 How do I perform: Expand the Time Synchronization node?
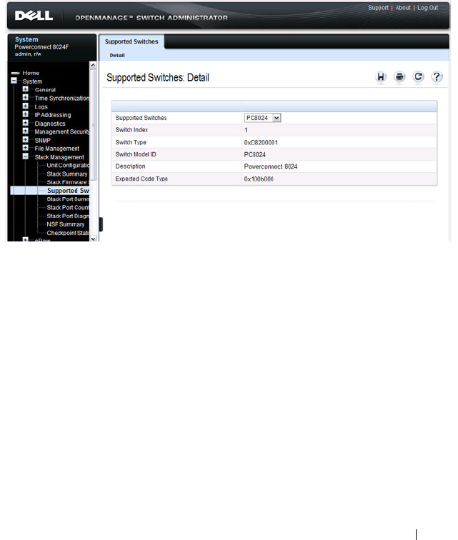coord(26,97)
